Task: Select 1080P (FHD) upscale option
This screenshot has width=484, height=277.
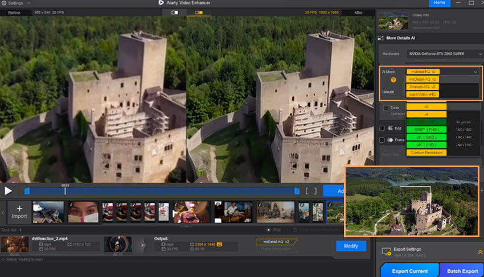Action: [426, 130]
